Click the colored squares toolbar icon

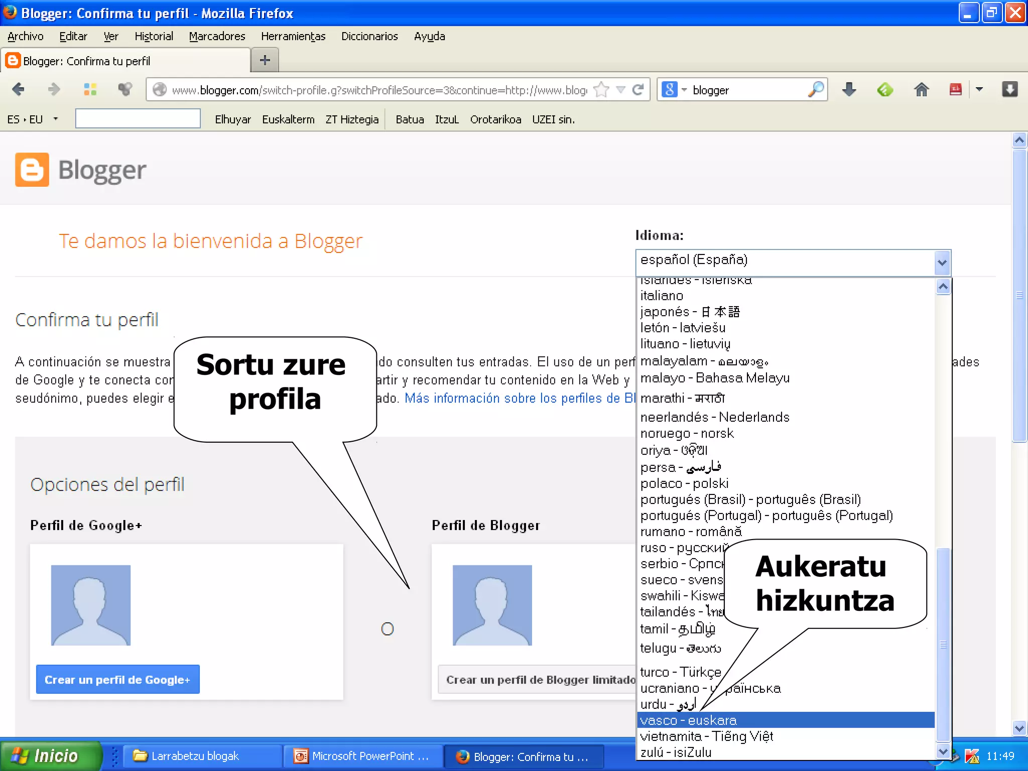pos(90,90)
